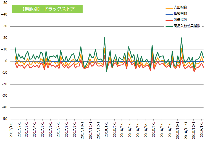Click the orange legend line for 支出指数
The width and height of the screenshot is (205, 141).
pos(169,8)
